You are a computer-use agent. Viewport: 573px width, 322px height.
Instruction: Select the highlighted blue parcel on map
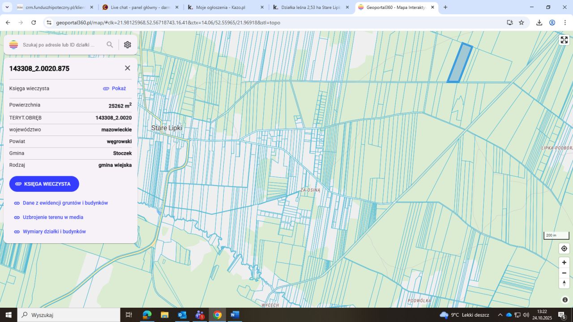click(460, 63)
